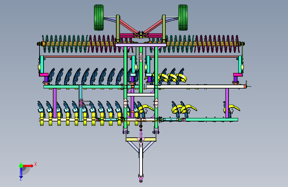Select the left green transport wheel
The image size is (288, 187).
pyautogui.click(x=99, y=18)
